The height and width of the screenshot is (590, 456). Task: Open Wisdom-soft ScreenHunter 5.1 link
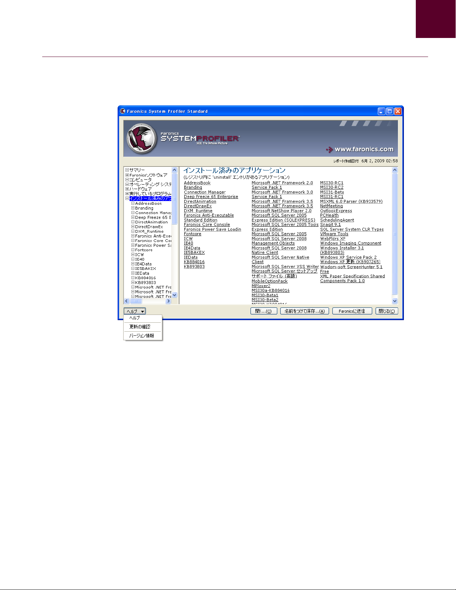351,267
